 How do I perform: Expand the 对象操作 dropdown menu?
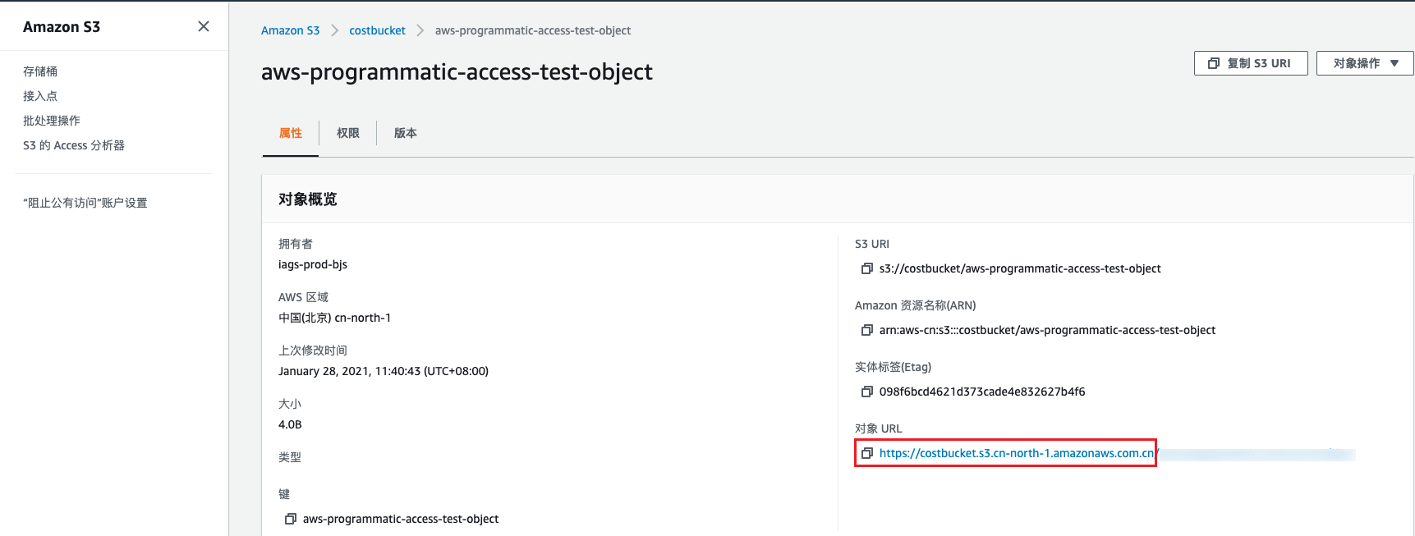(x=1364, y=63)
